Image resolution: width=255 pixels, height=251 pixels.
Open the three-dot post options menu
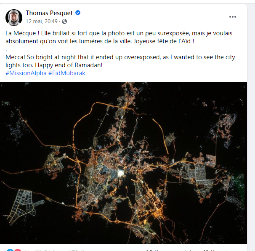233,17
